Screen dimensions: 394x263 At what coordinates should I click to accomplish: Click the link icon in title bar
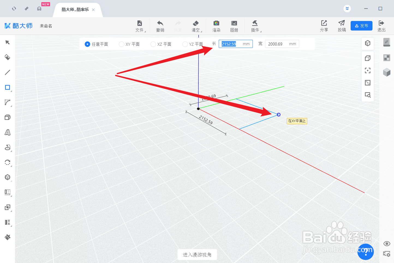26,9
